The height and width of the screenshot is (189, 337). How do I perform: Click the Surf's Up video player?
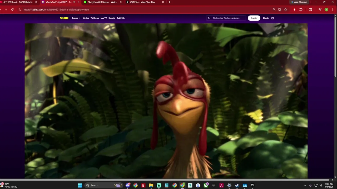(x=166, y=101)
